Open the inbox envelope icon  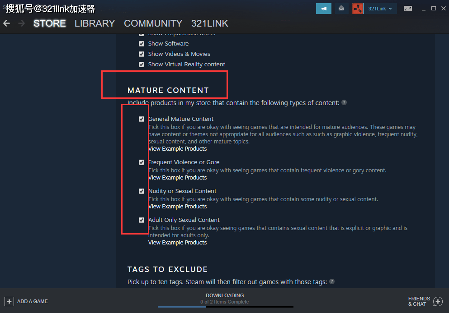pos(341,9)
